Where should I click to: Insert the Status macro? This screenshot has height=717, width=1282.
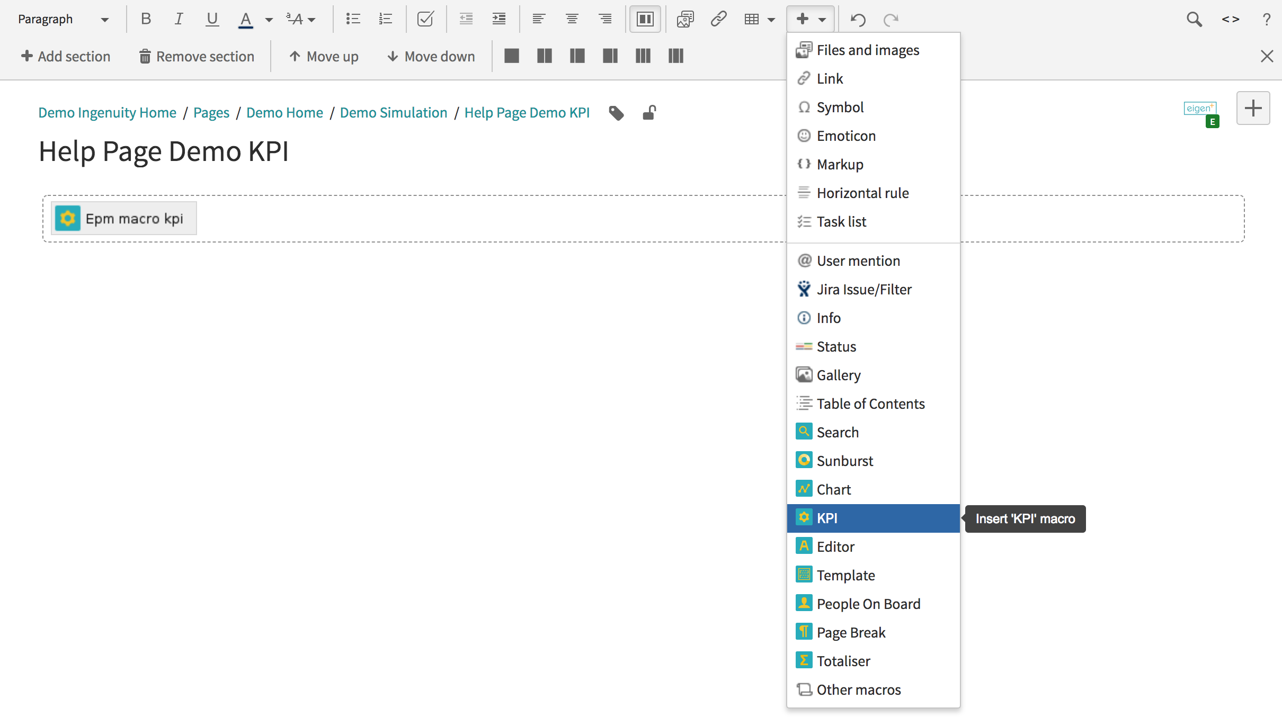pyautogui.click(x=873, y=346)
